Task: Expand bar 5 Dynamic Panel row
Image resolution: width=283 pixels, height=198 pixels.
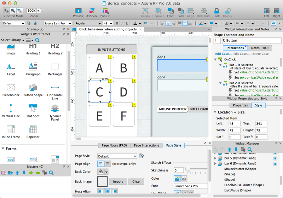Action: (x=215, y=158)
